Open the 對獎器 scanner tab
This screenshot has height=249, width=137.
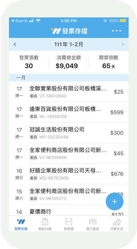tap(69, 224)
